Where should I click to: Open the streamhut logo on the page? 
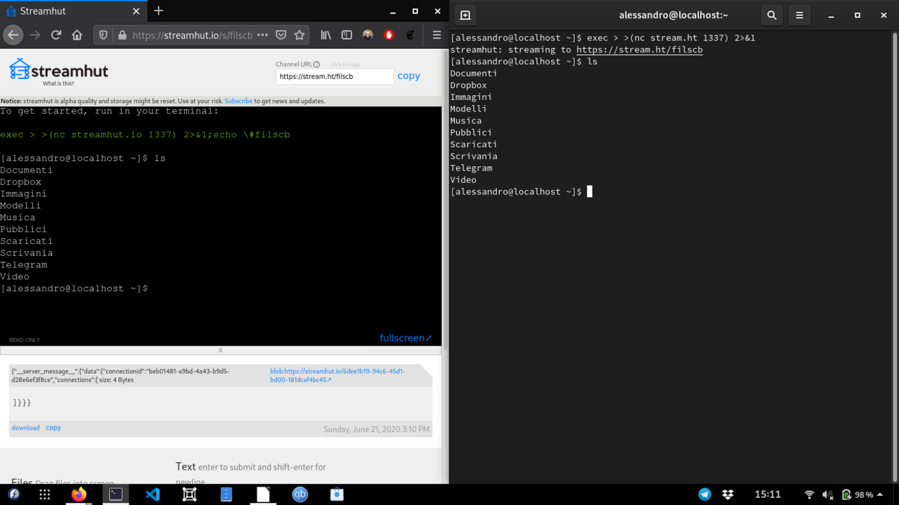click(x=58, y=71)
